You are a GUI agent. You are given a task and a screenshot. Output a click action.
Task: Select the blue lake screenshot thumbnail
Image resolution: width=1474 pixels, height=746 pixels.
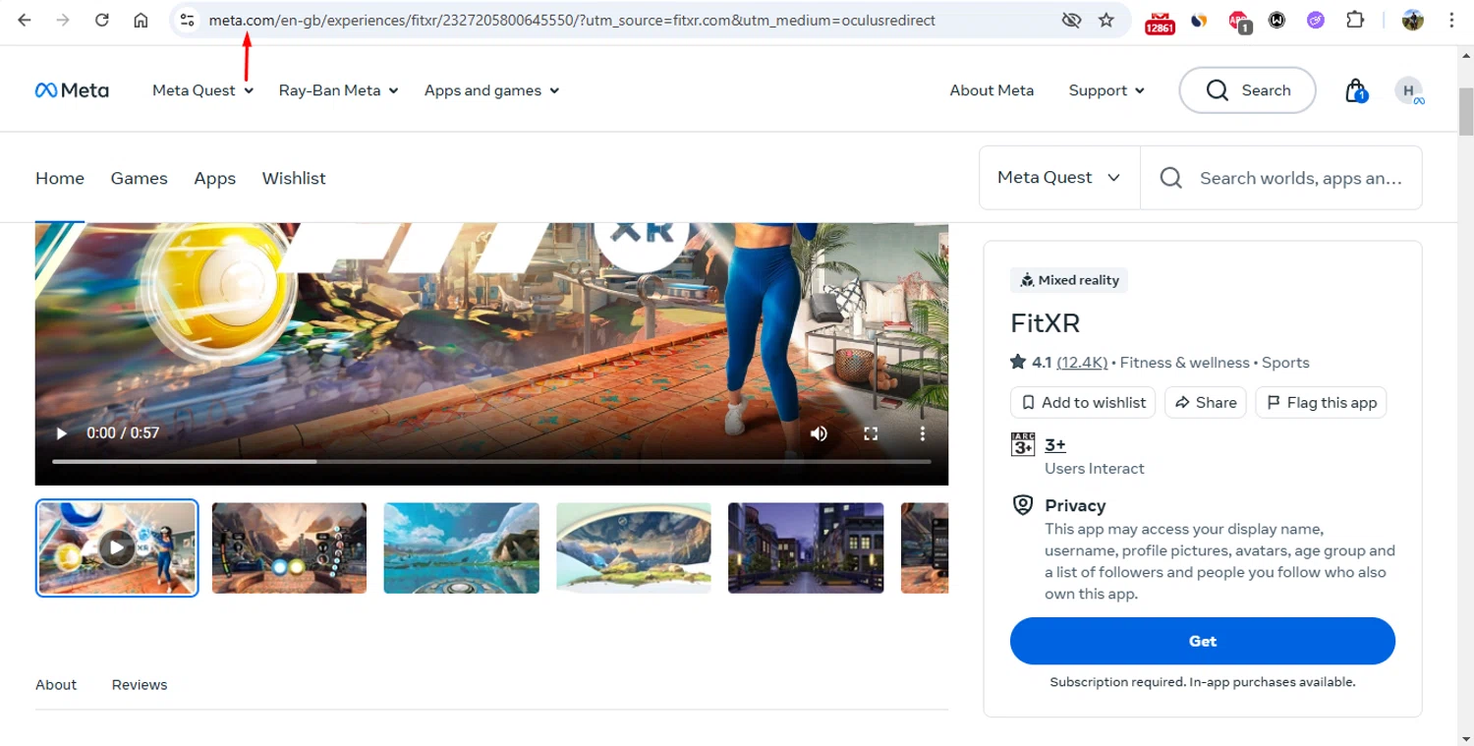[462, 548]
